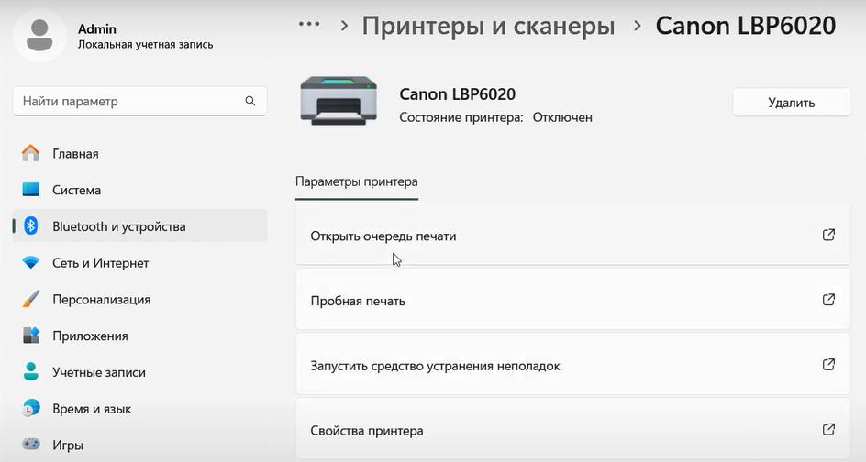Click the Игры gamepad icon
The height and width of the screenshot is (462, 866).
(31, 444)
